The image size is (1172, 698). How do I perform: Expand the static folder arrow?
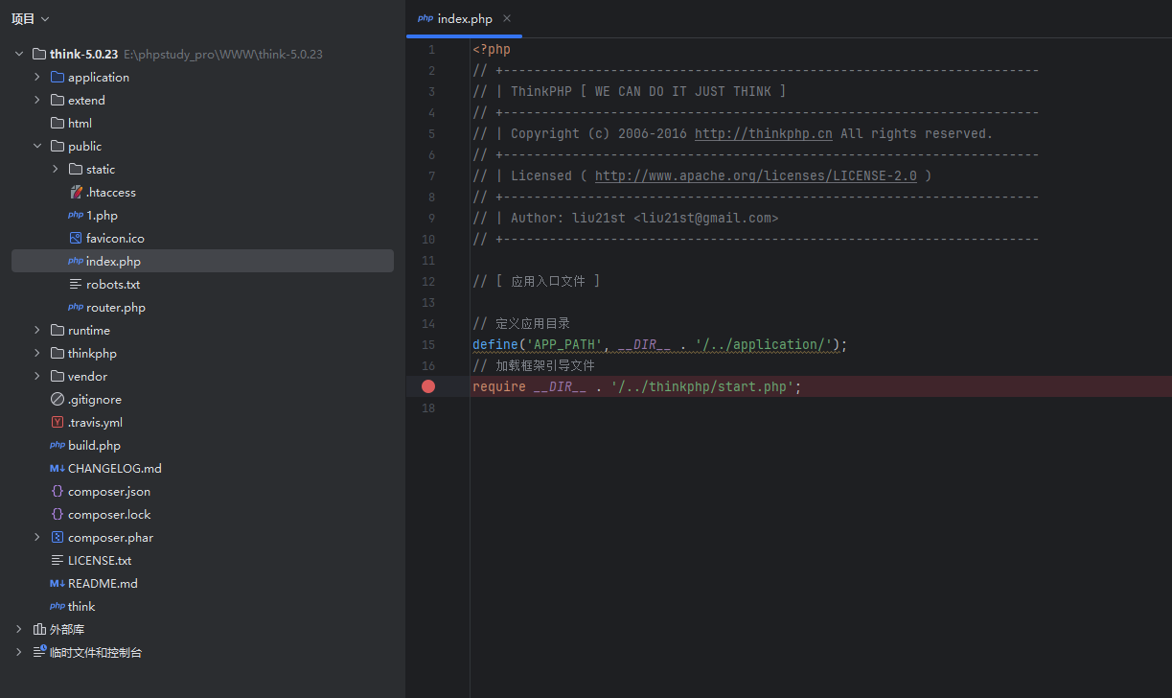[x=56, y=170]
